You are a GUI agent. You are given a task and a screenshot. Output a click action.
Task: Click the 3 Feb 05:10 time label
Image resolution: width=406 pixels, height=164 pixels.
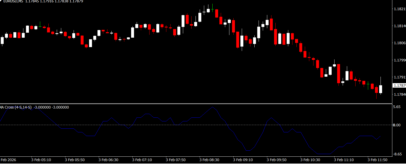(41, 160)
